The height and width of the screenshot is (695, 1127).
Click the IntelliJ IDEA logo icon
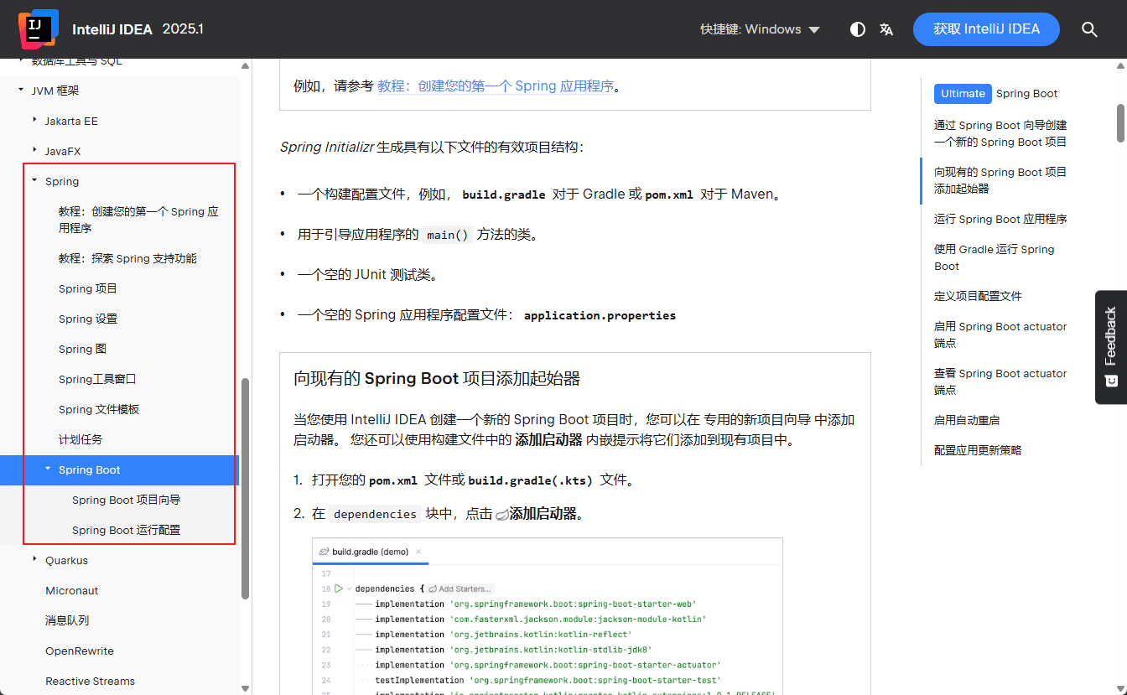[38, 29]
